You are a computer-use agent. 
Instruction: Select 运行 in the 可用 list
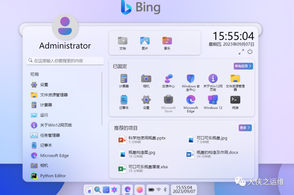65,115
